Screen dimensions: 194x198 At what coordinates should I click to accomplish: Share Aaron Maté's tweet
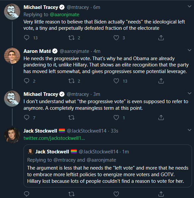pos(161,81)
